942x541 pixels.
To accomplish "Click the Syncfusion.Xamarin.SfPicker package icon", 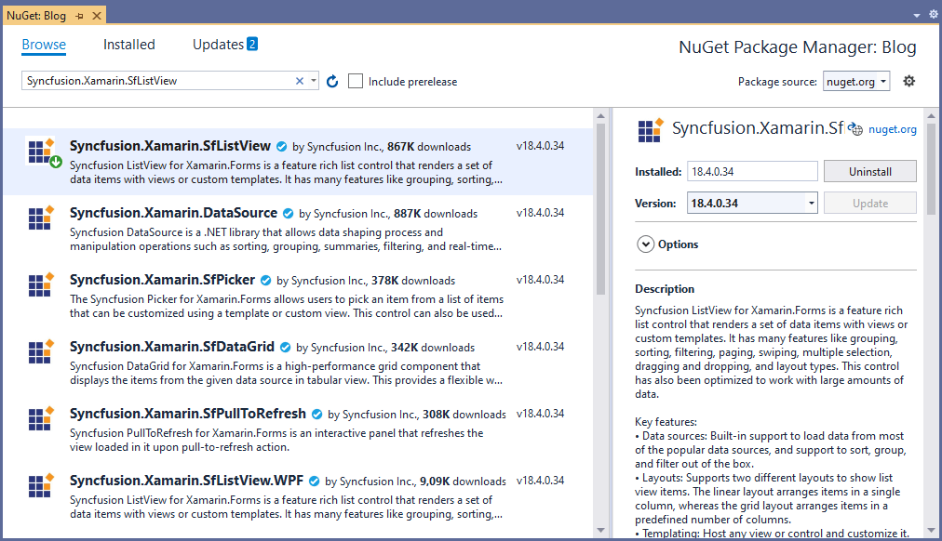I will 41,284.
